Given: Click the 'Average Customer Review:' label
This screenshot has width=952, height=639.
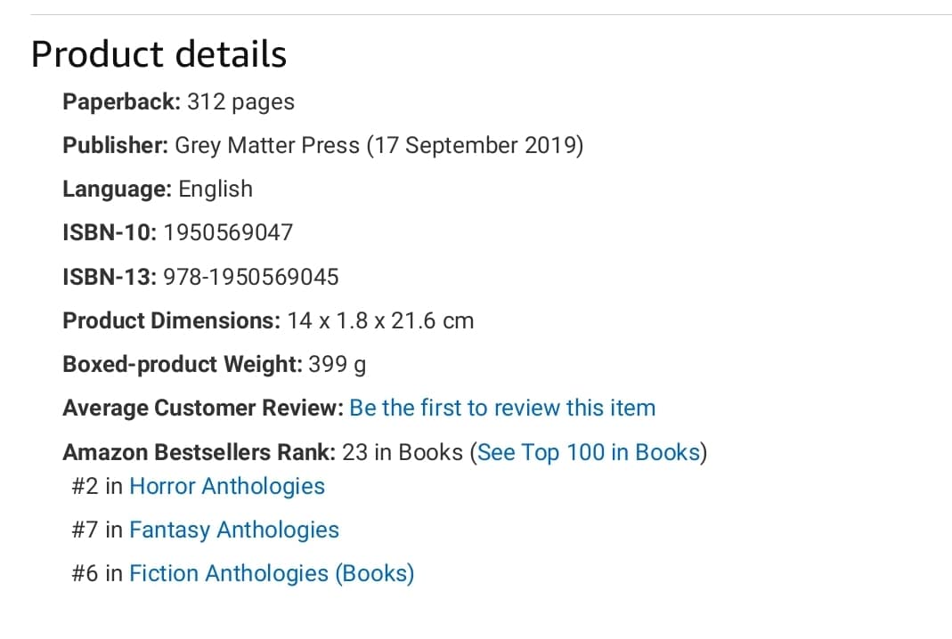Looking at the screenshot, I should pyautogui.click(x=203, y=408).
